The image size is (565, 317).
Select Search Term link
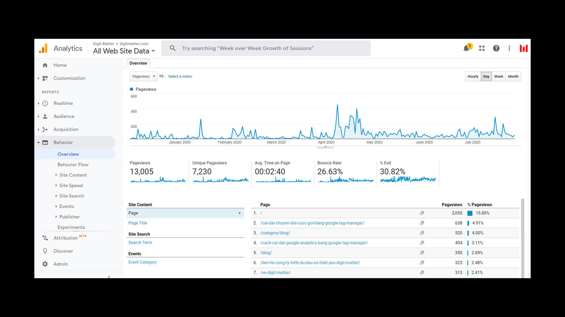140,243
